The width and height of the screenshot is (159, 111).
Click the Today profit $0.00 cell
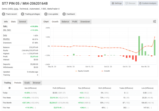(55, 93)
